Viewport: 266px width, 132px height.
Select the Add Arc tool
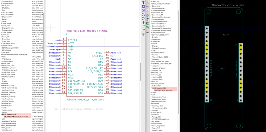(143, 14)
